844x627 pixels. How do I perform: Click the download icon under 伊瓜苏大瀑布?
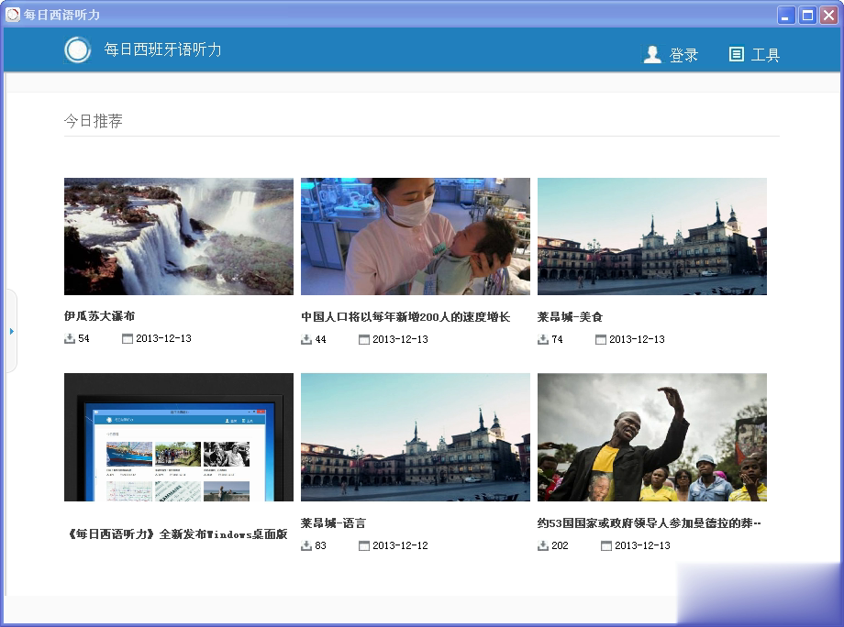point(68,338)
